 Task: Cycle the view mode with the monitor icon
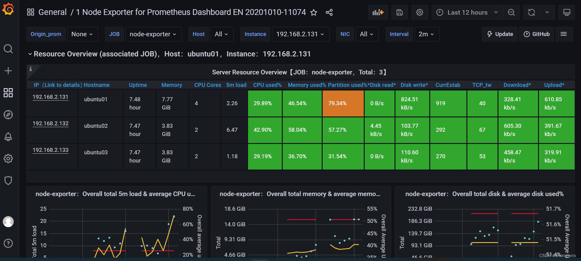[567, 13]
